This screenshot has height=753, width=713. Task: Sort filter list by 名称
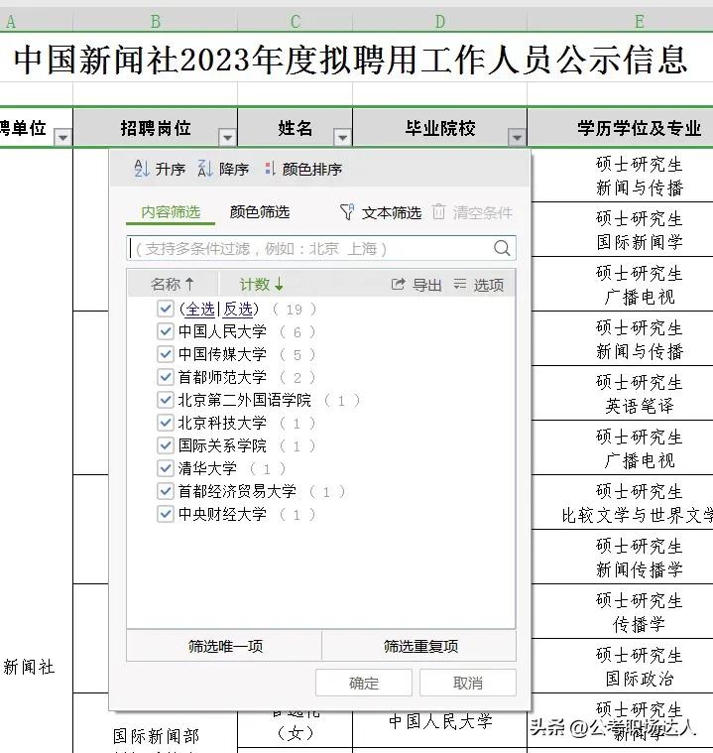click(x=173, y=284)
